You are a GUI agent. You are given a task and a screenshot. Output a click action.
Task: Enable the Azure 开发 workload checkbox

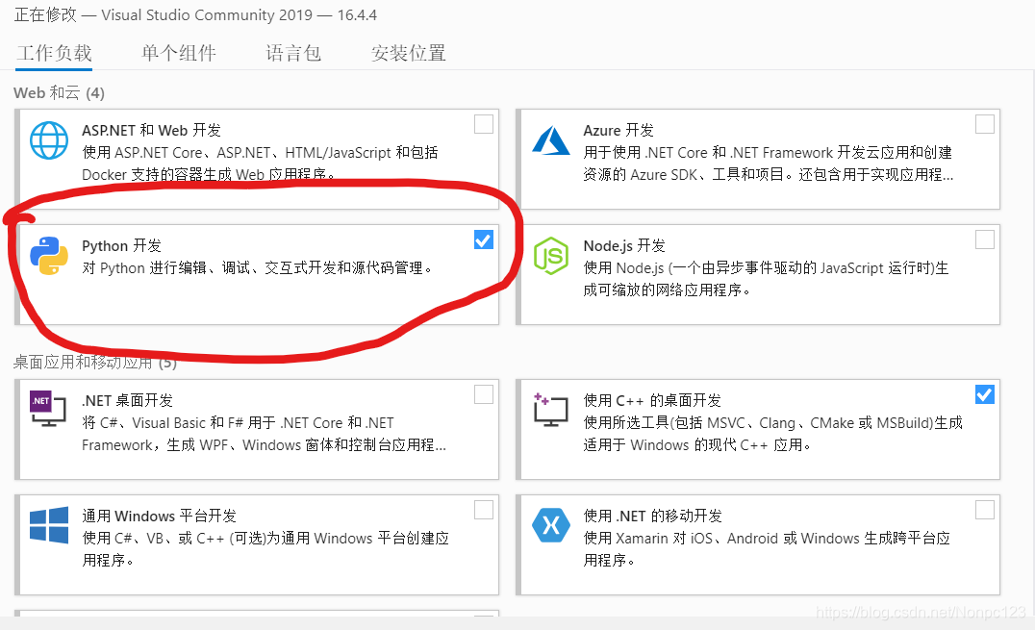click(985, 124)
